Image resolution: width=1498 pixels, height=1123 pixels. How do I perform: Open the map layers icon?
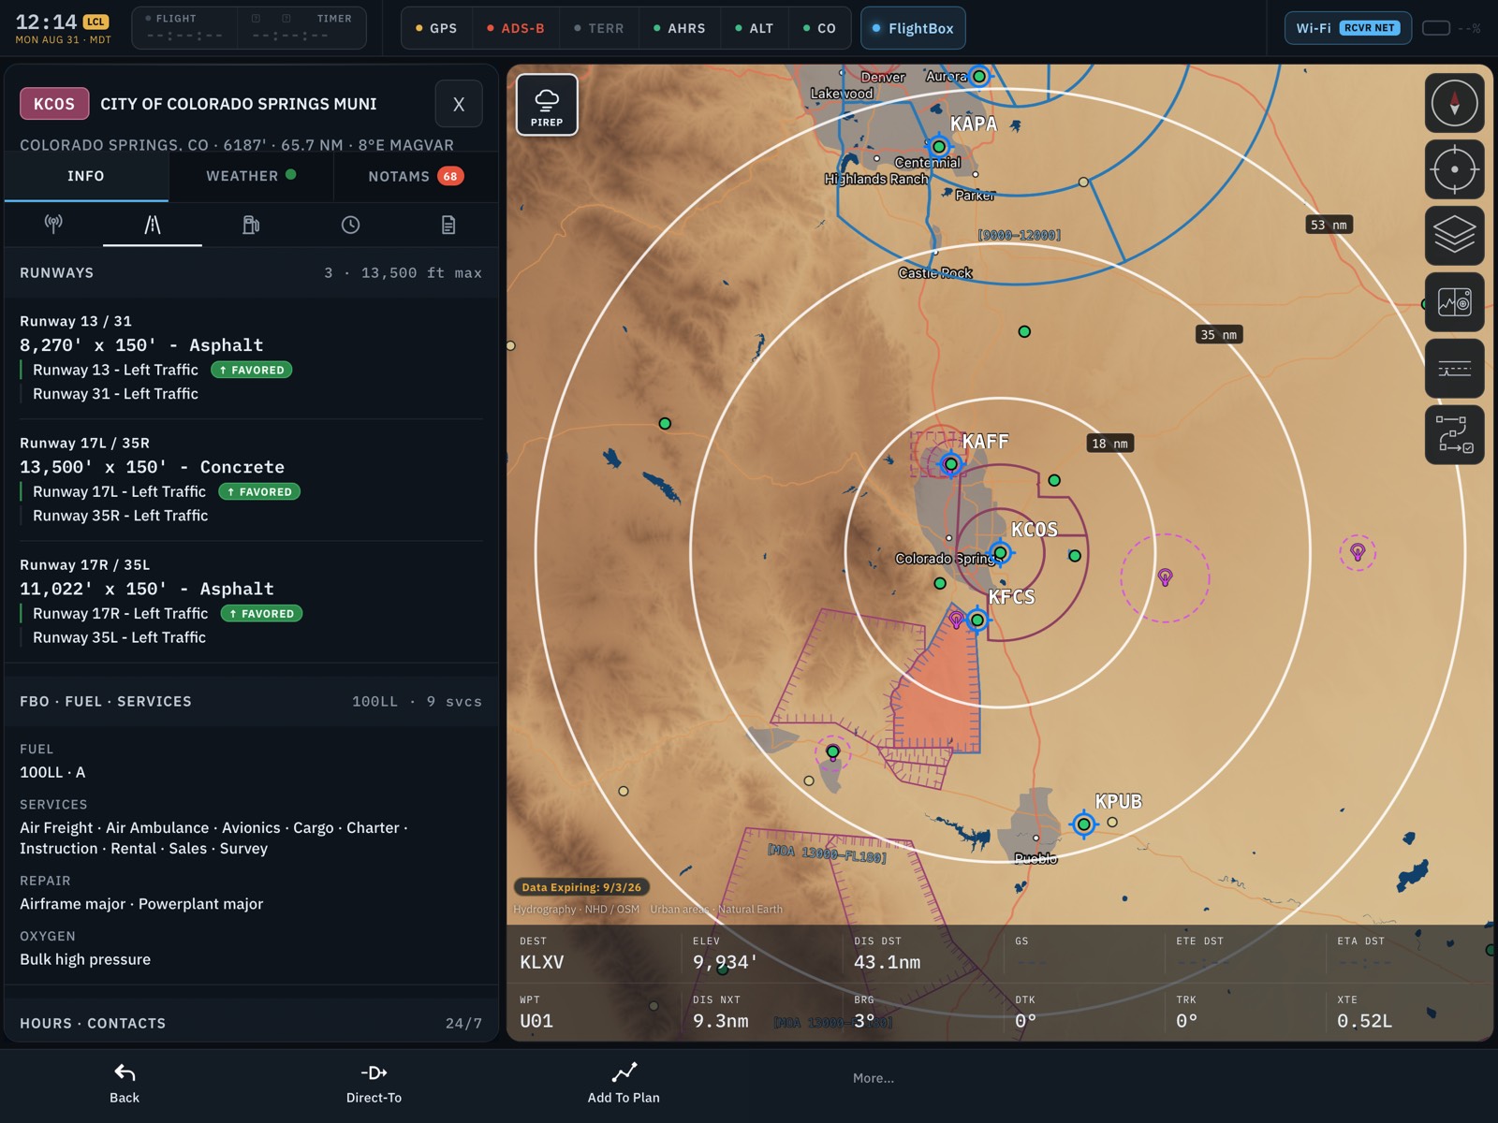coord(1454,236)
